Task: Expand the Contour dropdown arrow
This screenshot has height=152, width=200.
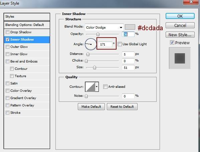Action: [x=97, y=87]
